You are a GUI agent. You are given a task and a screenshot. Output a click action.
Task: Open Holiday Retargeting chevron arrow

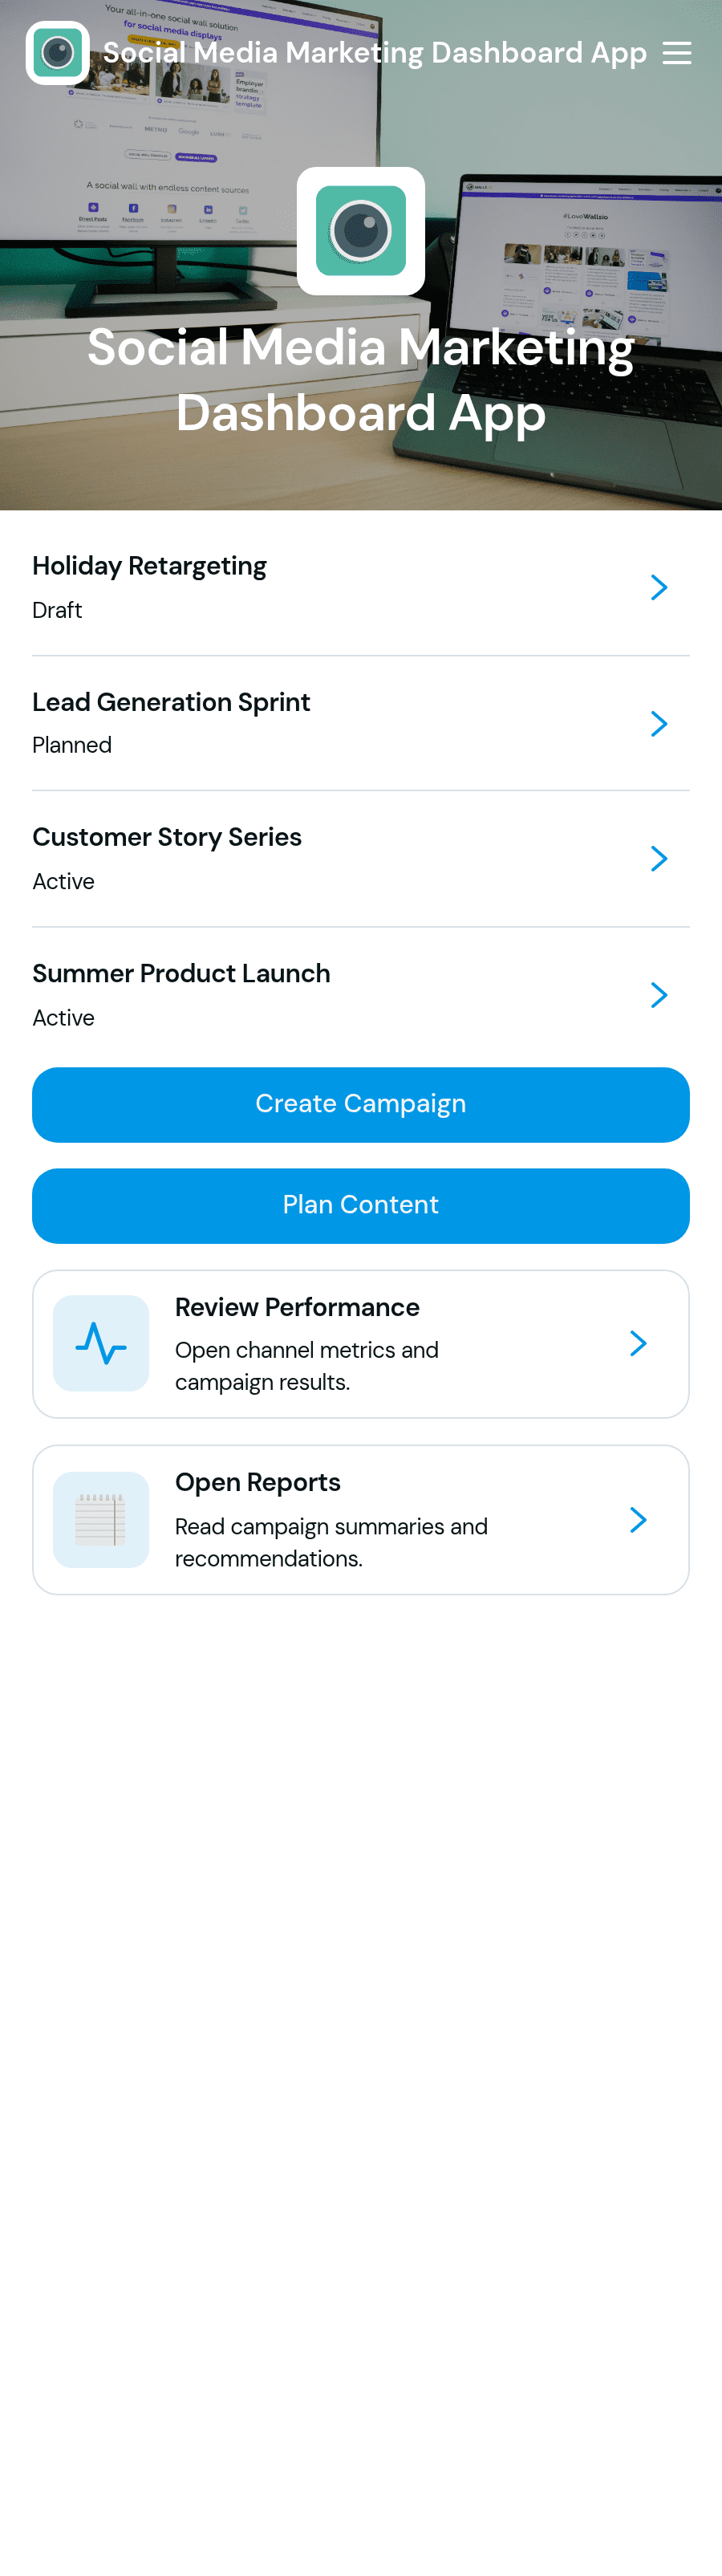pos(659,588)
